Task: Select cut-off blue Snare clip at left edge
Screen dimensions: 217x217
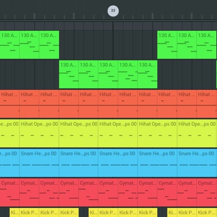Action: pyautogui.click(x=10, y=163)
